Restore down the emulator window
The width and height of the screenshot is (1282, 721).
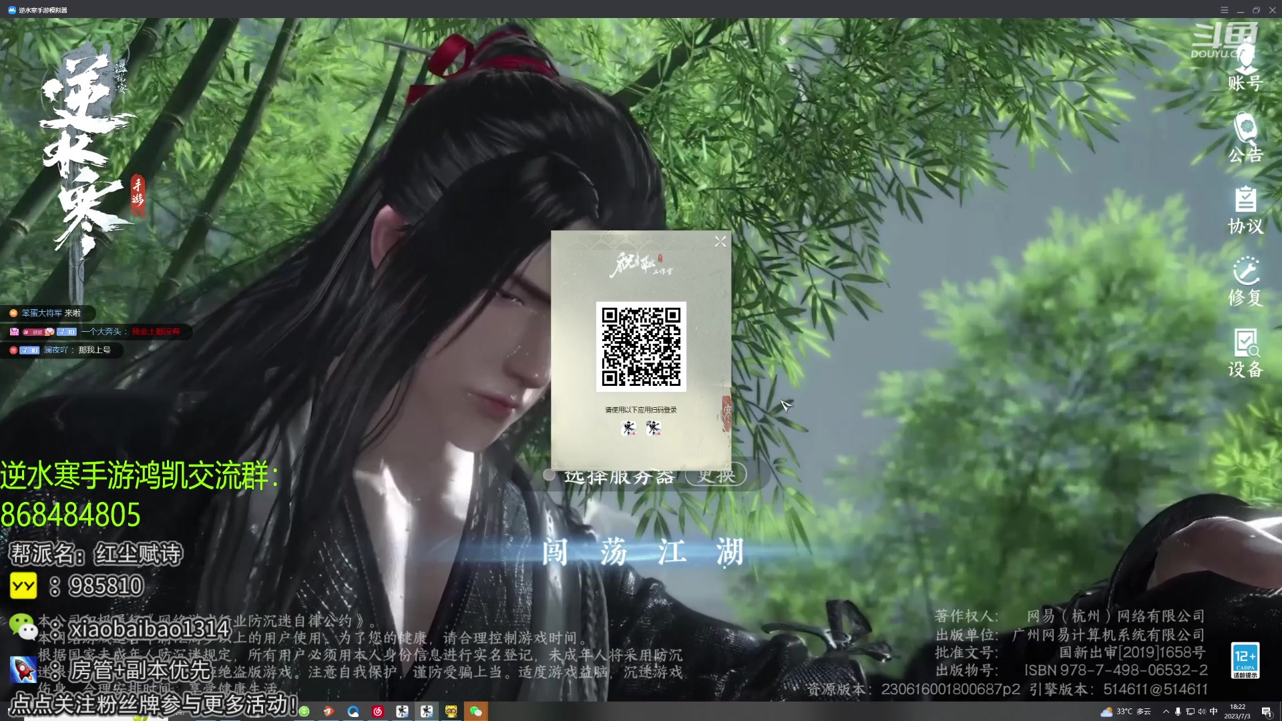[x=1256, y=10]
